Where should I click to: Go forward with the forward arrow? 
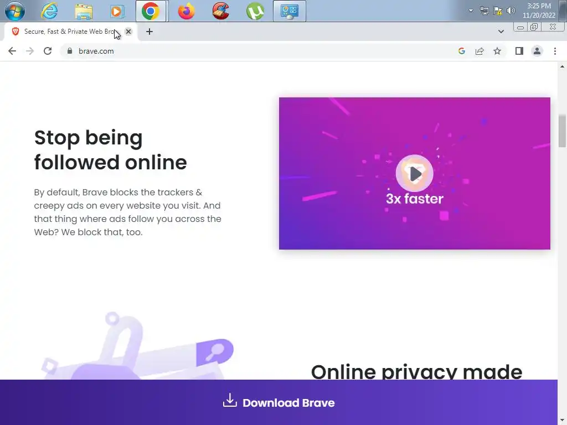click(x=30, y=51)
